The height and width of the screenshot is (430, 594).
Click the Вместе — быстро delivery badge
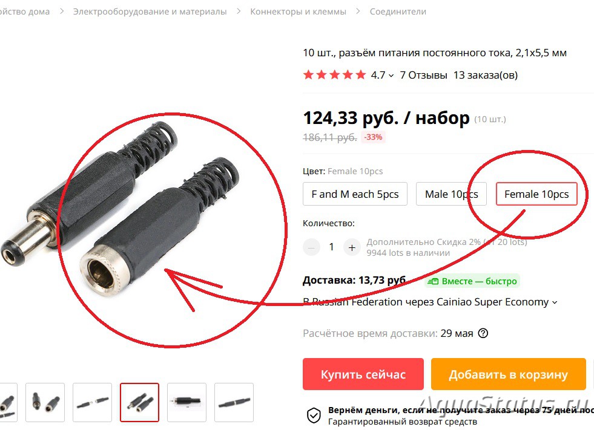pyautogui.click(x=472, y=281)
